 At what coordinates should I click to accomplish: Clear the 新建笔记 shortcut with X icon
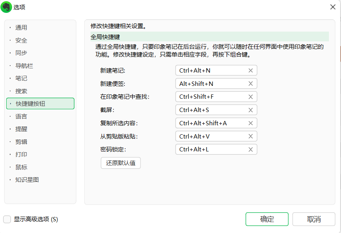(x=250, y=71)
